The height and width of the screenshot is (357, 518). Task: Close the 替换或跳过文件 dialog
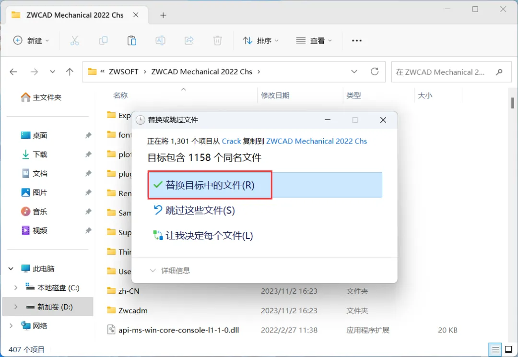coord(383,120)
